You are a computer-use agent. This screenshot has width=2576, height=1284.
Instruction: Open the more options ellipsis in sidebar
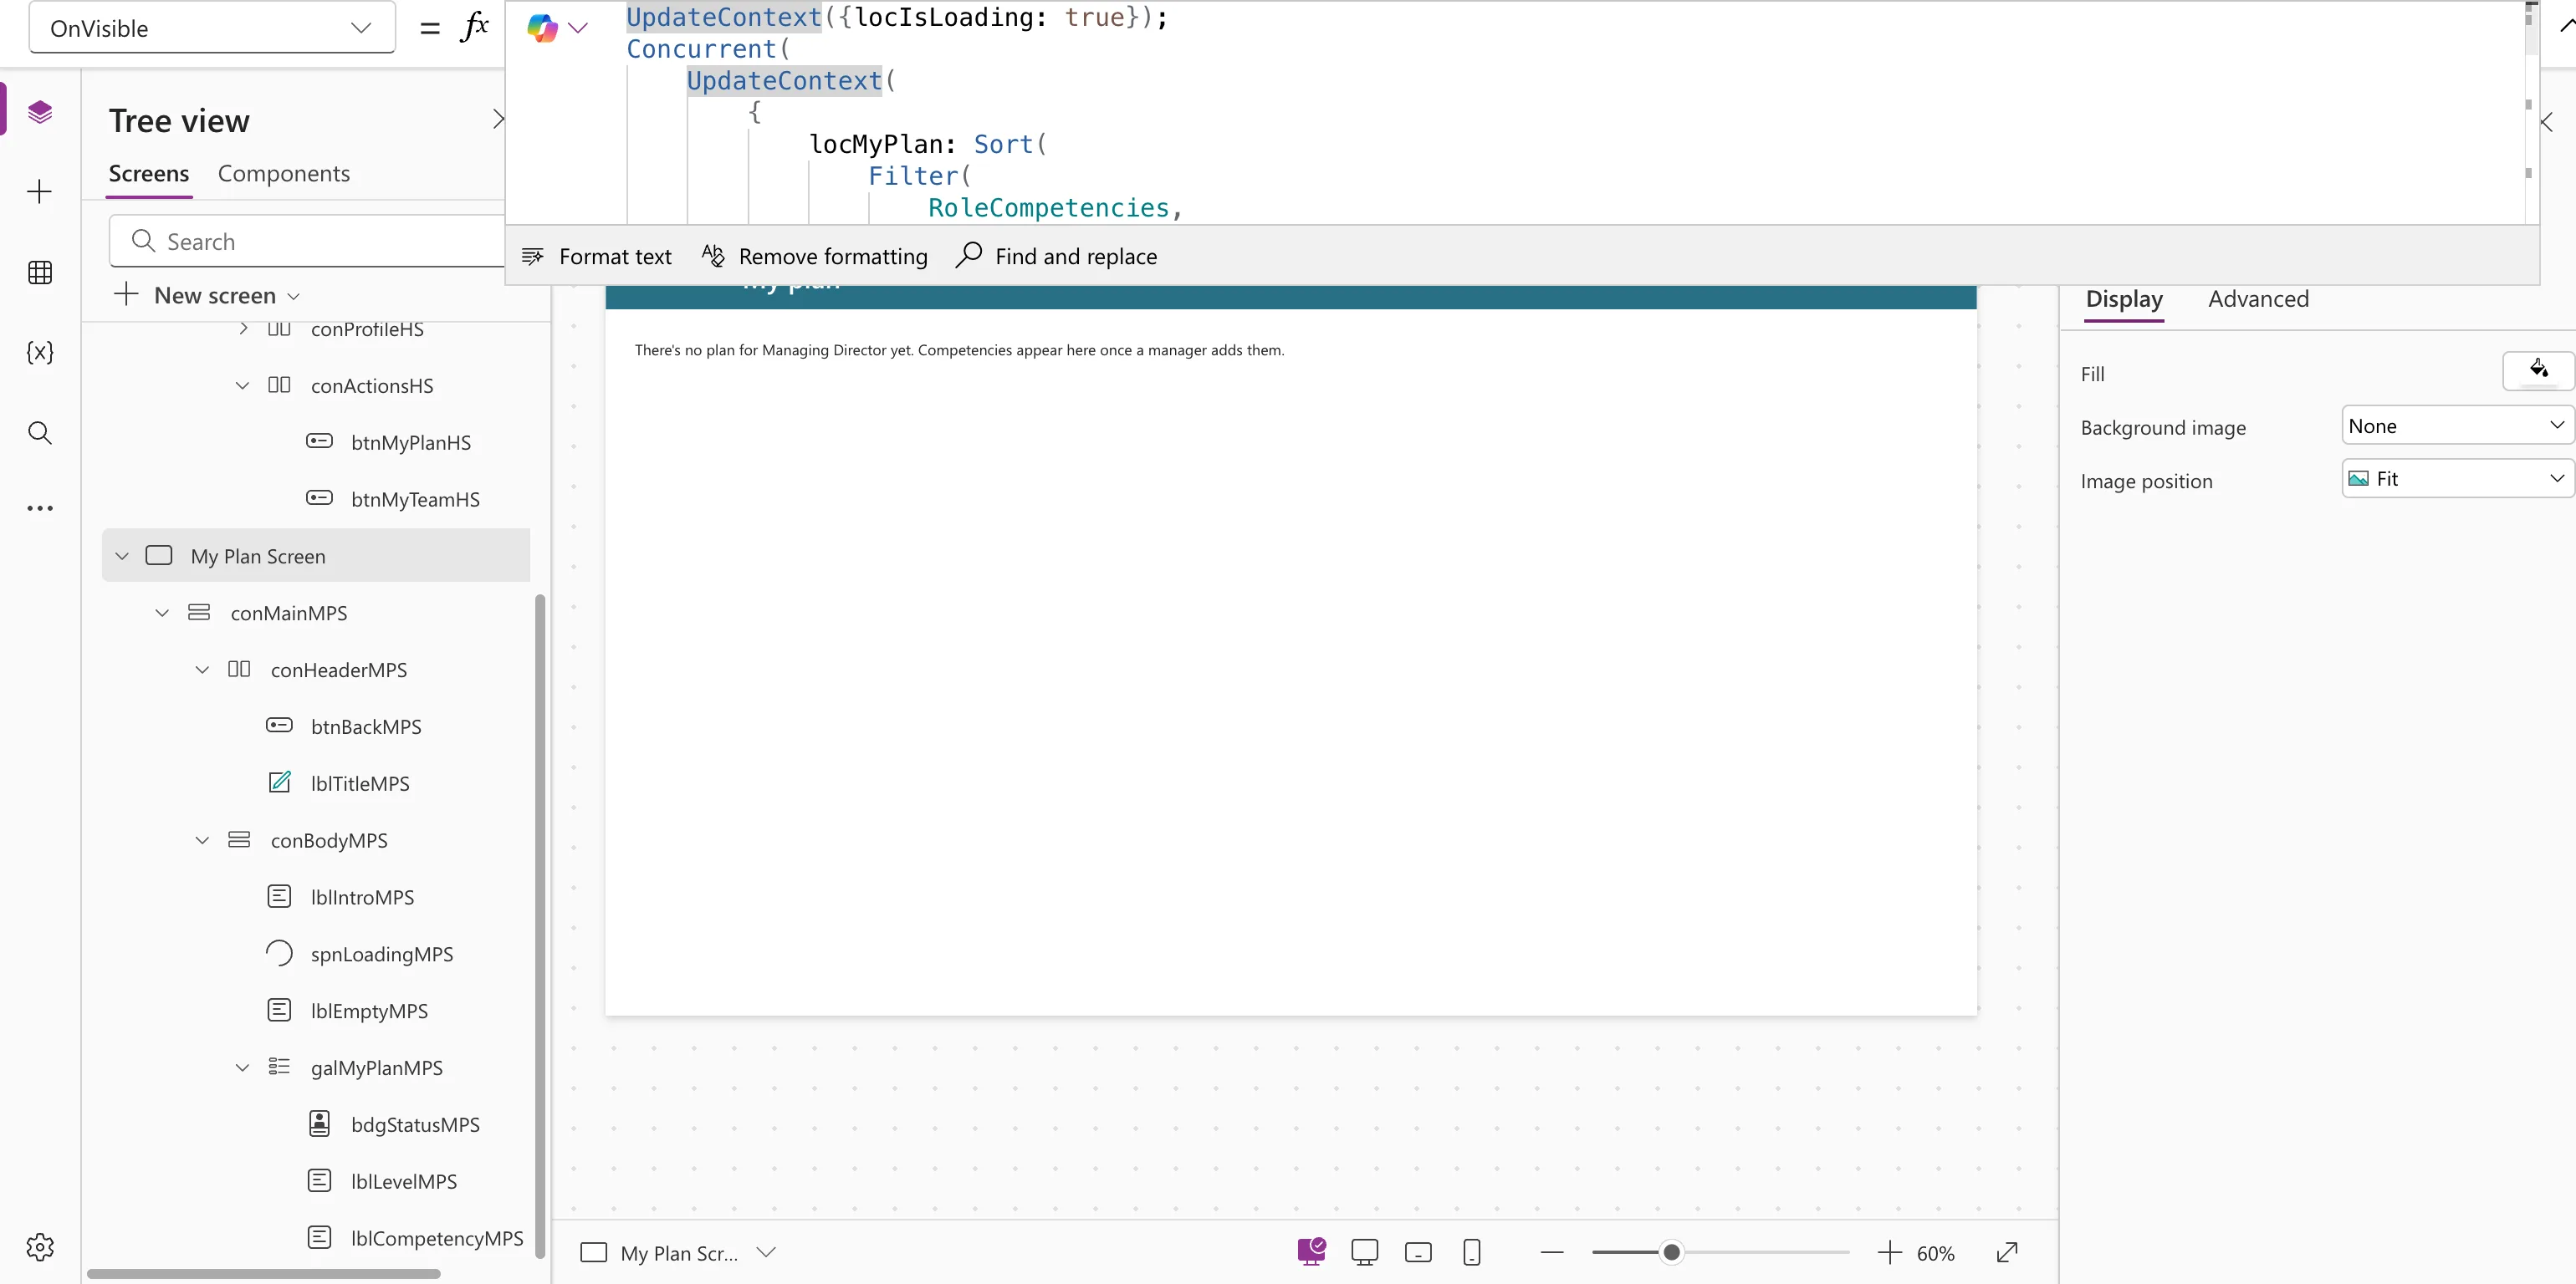[x=40, y=507]
